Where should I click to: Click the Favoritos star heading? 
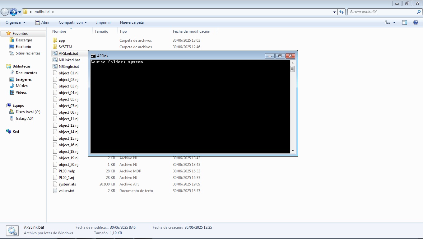pyautogui.click(x=20, y=34)
